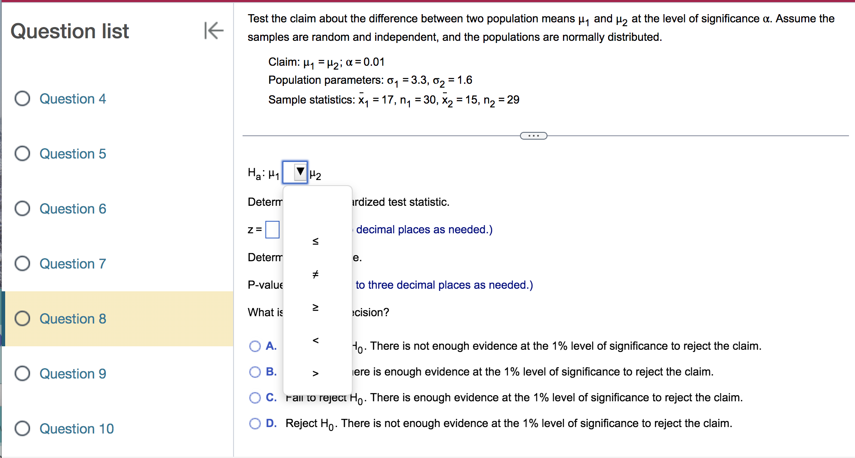Pick the ≥ symbol for the hypothesis
855x458 pixels.
[316, 307]
